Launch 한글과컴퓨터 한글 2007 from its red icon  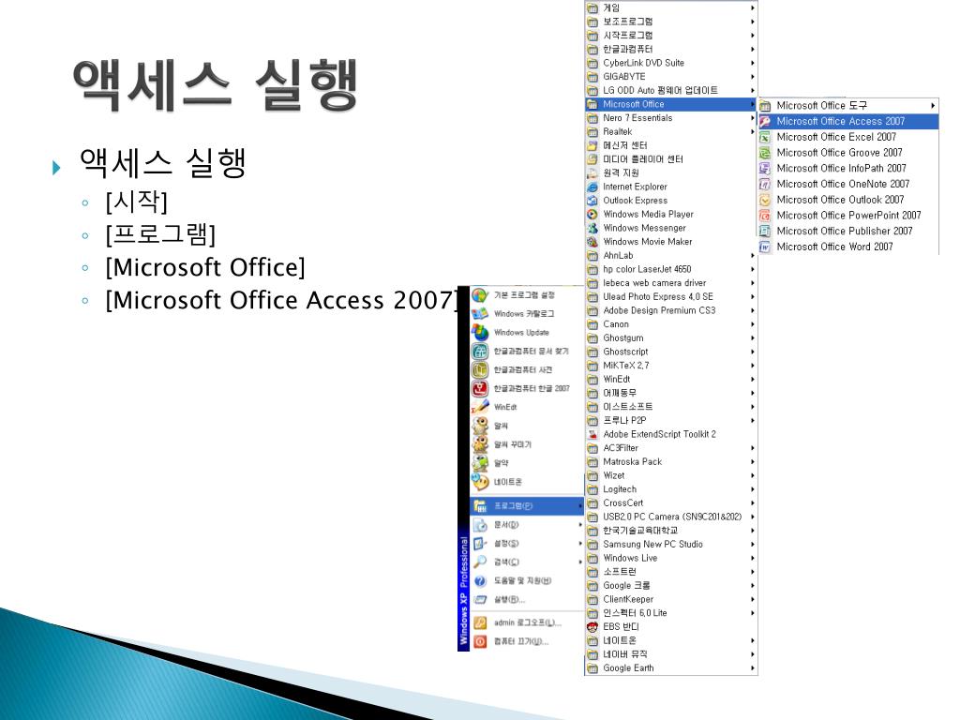pos(480,388)
